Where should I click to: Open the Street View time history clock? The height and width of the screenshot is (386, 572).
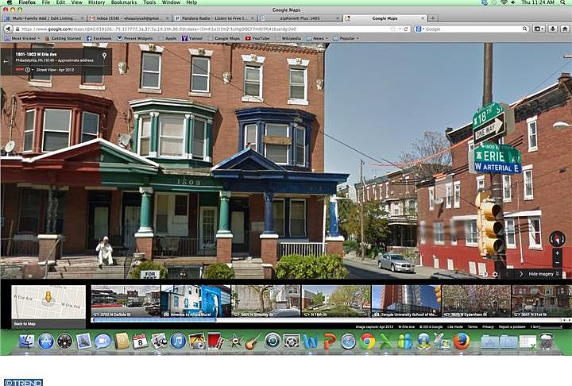(x=28, y=70)
